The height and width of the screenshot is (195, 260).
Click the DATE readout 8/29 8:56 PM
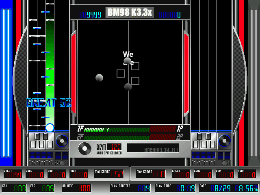coord(229,188)
